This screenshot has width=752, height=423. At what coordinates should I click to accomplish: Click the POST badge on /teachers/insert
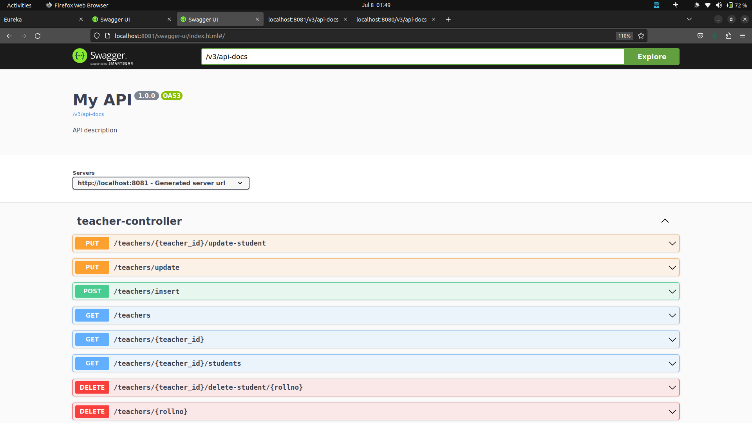92,291
